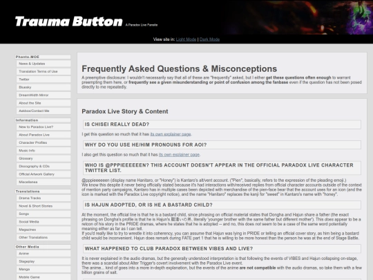Open the Glossary page

[x=44, y=158]
